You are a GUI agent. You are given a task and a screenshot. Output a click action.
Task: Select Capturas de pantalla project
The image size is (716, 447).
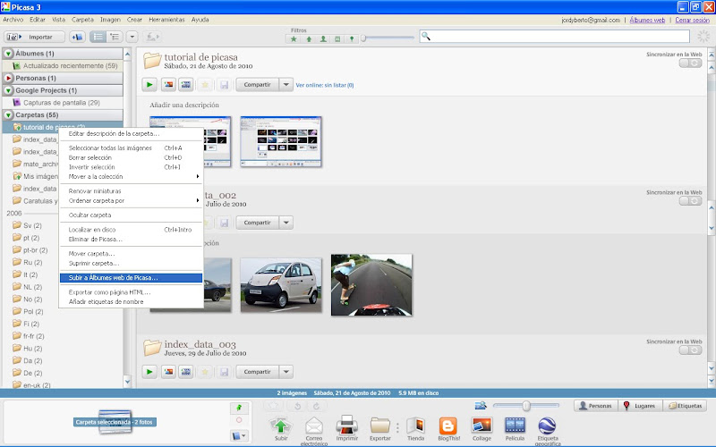[63, 103]
